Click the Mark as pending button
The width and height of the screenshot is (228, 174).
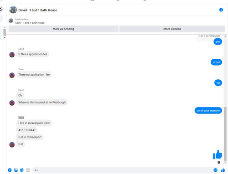pos(63,29)
